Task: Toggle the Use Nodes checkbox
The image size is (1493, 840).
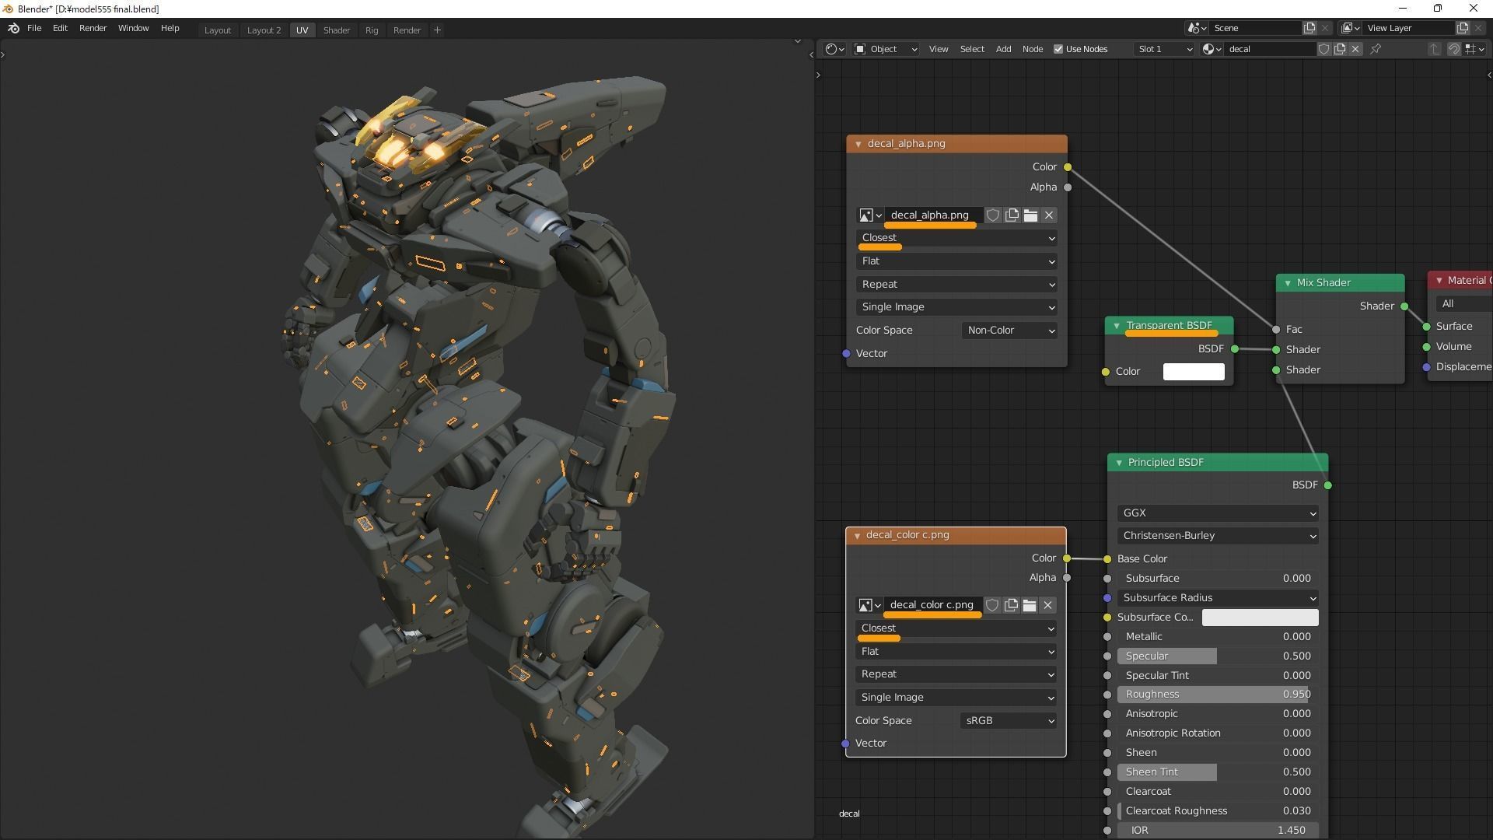Action: tap(1058, 49)
